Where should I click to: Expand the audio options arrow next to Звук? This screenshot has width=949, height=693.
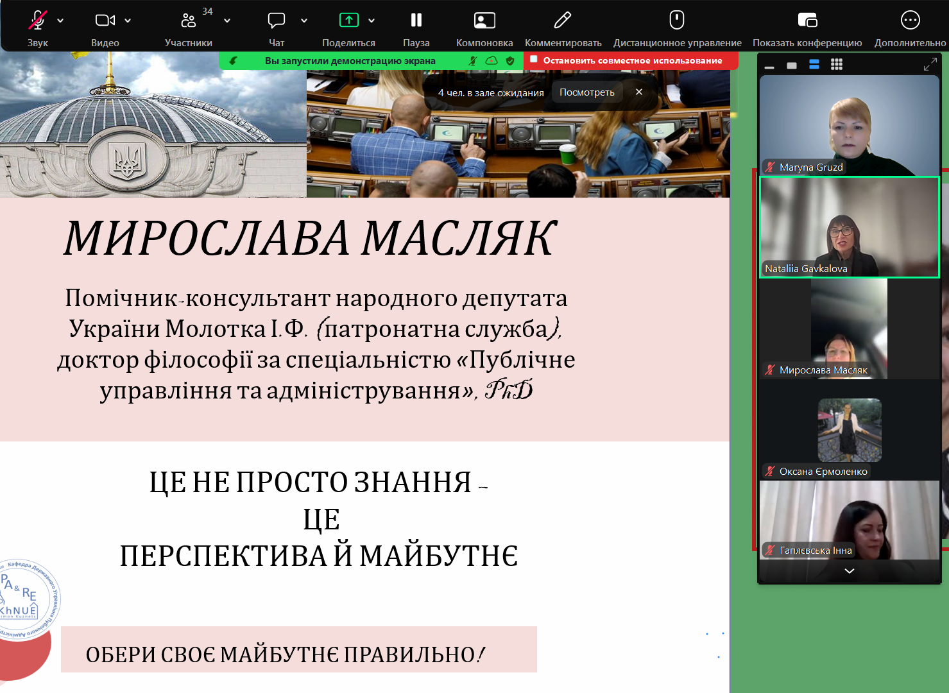coord(60,21)
